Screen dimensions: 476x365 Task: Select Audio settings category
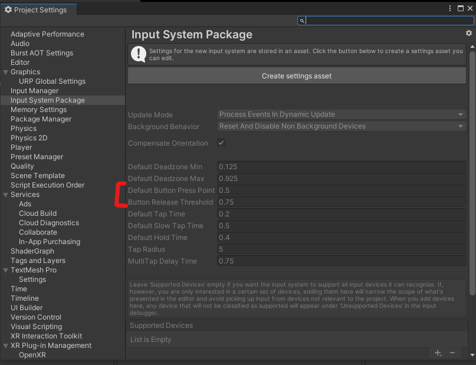(20, 44)
